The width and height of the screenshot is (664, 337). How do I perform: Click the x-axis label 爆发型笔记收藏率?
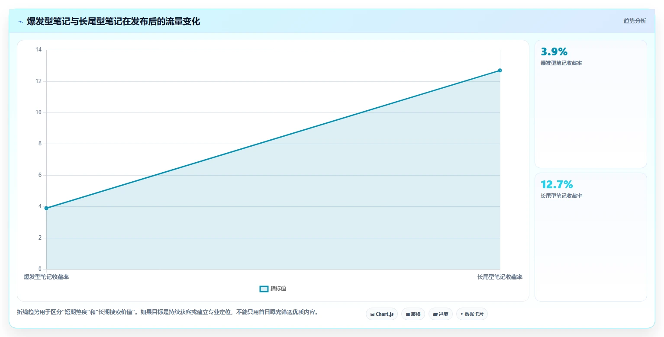[46, 277]
